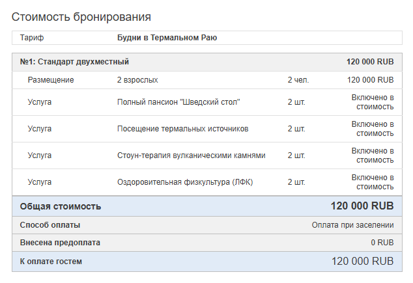
Task: Click 'Включено в стоимость' for Стоун-терапия
Action: tap(373, 155)
